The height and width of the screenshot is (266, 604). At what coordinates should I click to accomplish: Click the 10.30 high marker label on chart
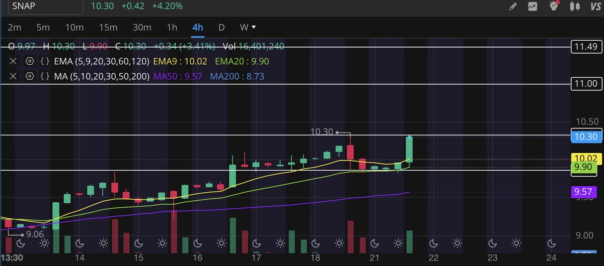tap(322, 132)
